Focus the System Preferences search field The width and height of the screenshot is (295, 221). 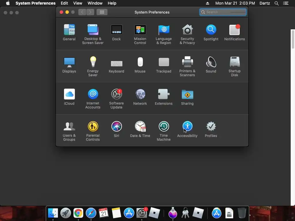point(223,12)
